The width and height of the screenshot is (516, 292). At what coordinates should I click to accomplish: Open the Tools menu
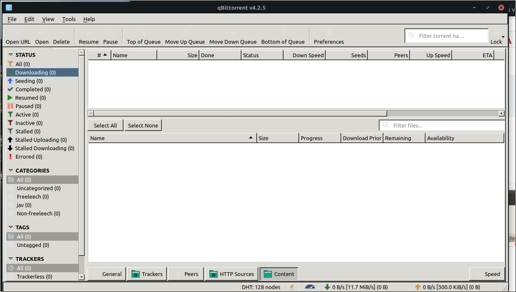click(69, 19)
